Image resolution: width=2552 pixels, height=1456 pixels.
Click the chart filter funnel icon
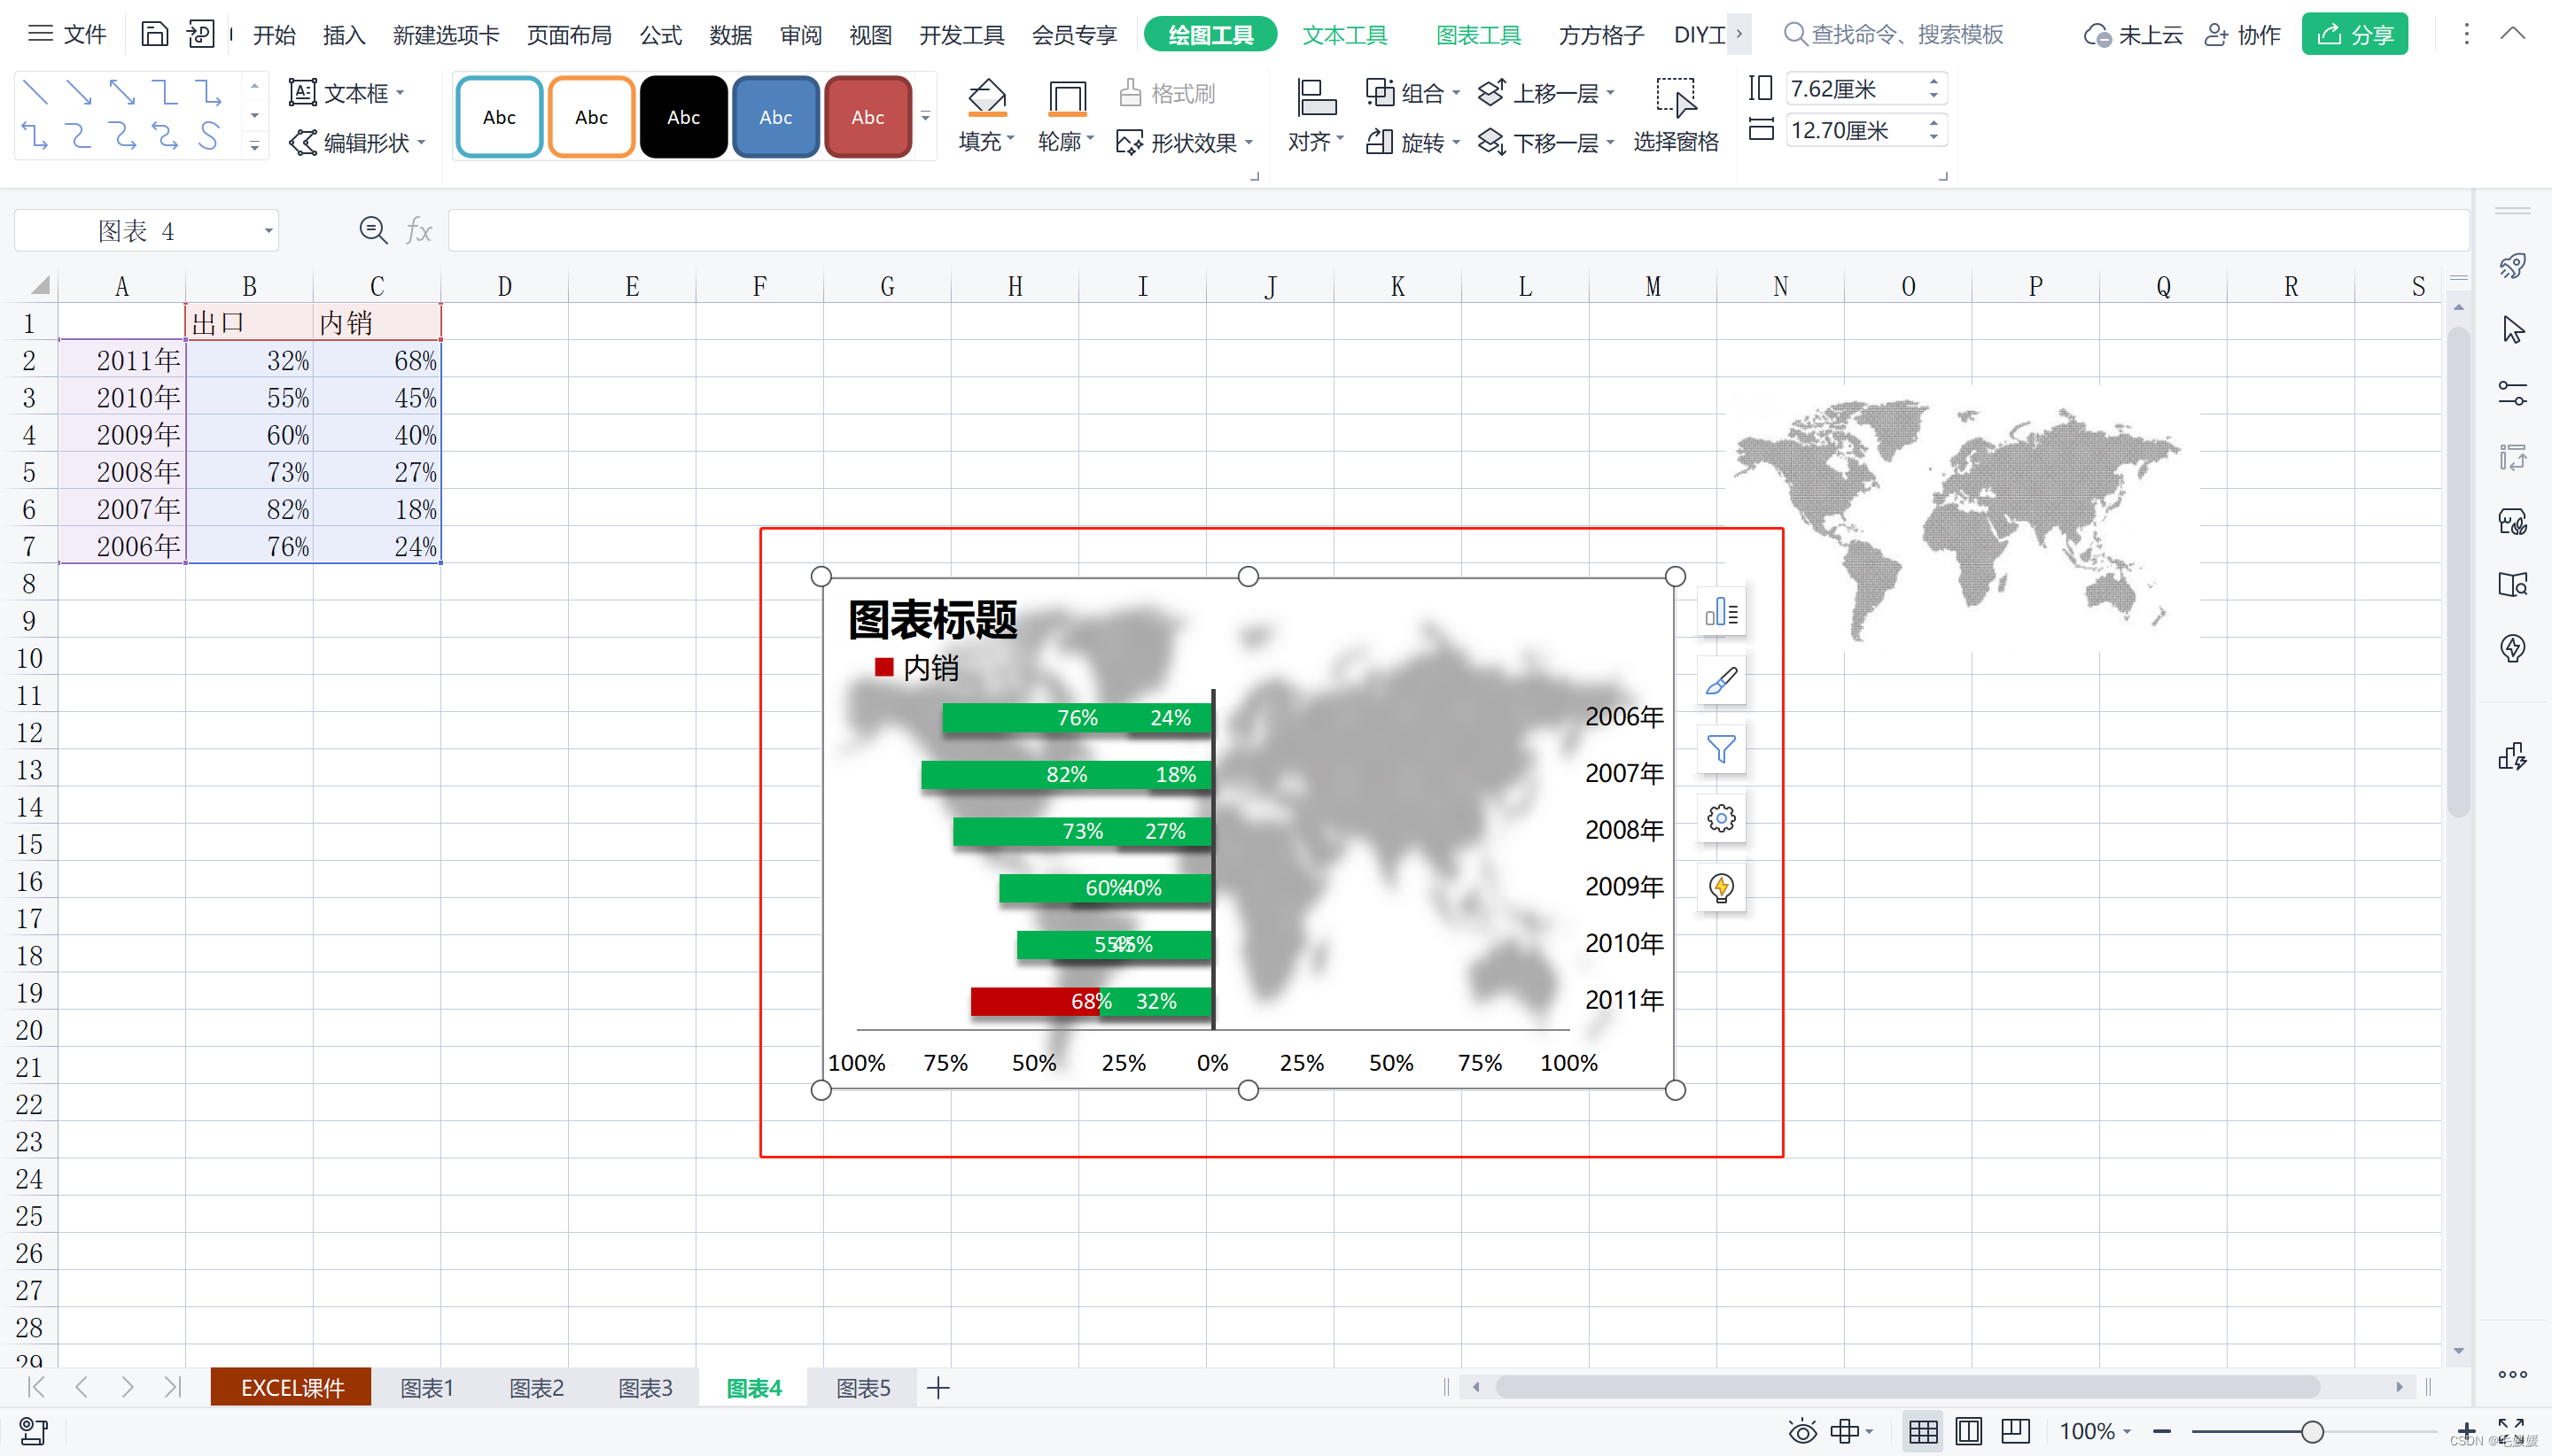[x=1721, y=750]
